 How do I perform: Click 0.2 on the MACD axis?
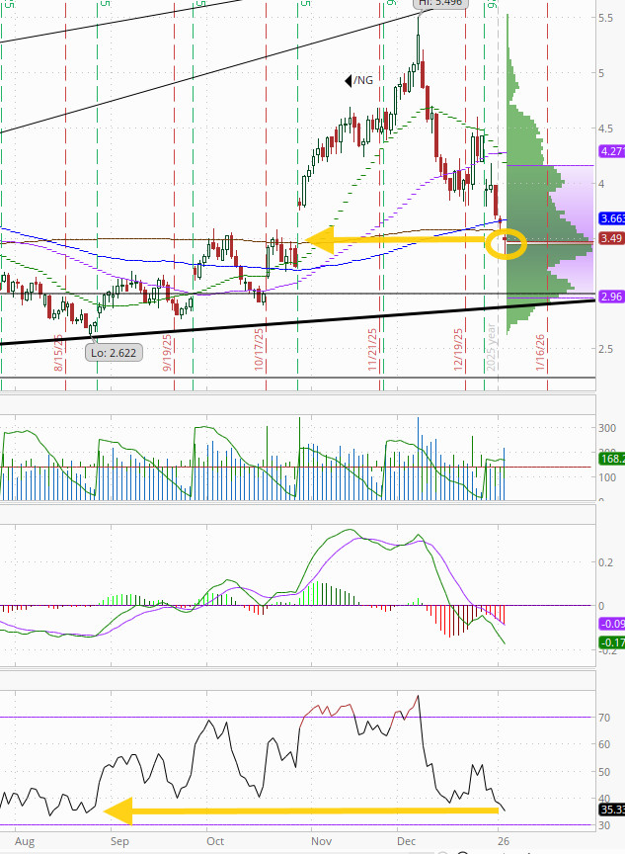pos(605,562)
